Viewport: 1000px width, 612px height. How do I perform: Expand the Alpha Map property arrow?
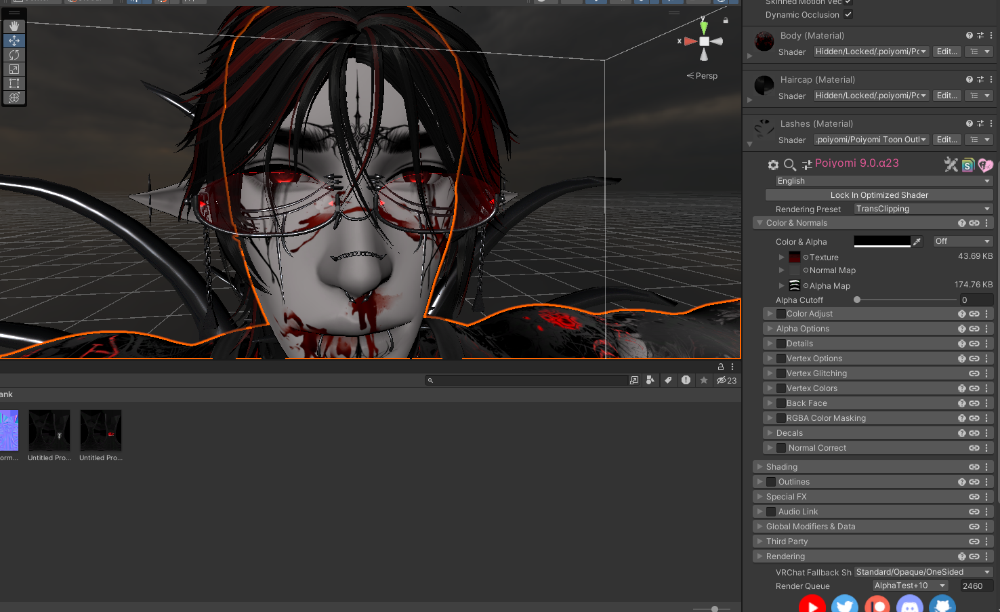click(x=781, y=285)
